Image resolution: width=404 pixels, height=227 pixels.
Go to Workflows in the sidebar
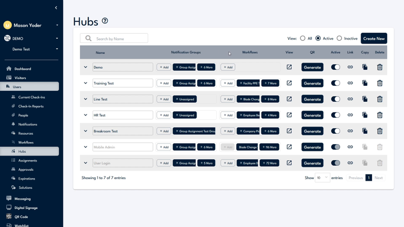pyautogui.click(x=26, y=142)
